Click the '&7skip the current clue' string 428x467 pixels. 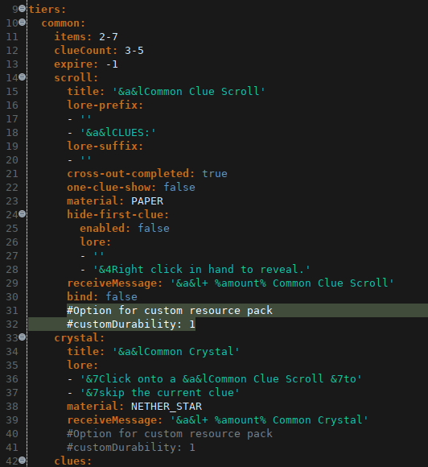click(x=160, y=393)
